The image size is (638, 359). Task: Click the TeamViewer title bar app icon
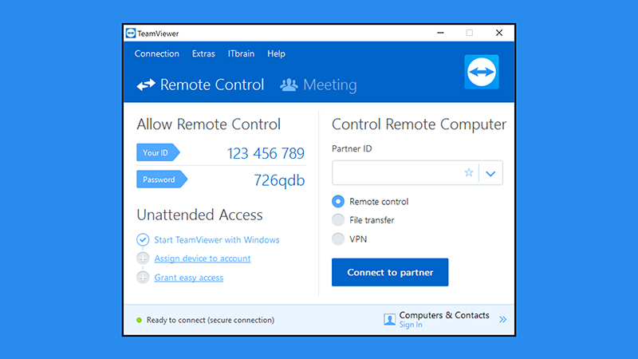click(131, 33)
